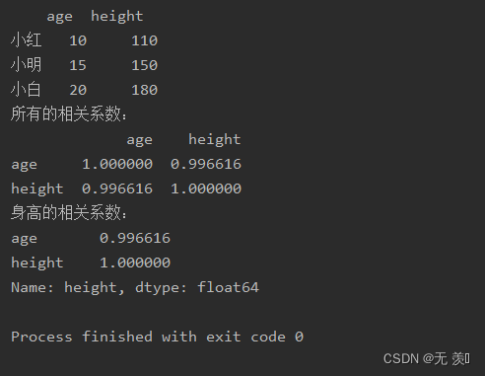Click the correlation matrix height column header
Viewport: 485px width, 376px height.
[x=215, y=139]
